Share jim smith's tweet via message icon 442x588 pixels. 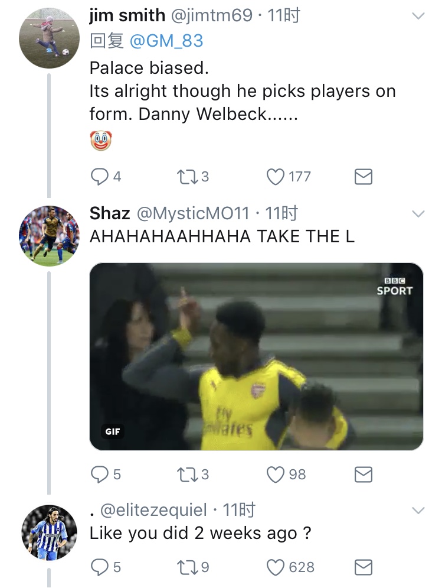pyautogui.click(x=363, y=177)
